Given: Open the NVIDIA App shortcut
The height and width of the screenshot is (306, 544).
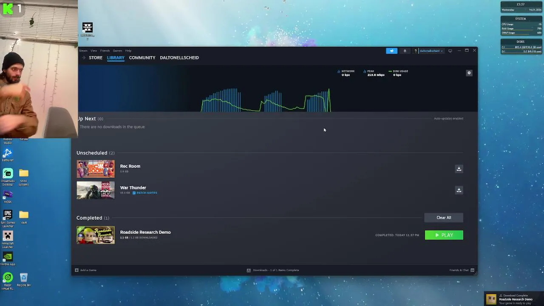Looking at the screenshot, I should 8,259.
